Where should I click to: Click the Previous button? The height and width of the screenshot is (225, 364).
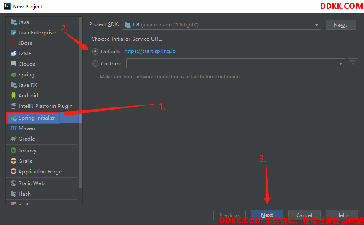229,215
